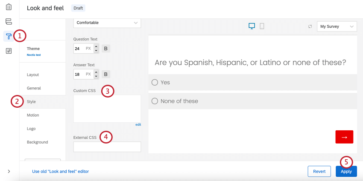Open the My Survey dropdown

click(x=337, y=26)
